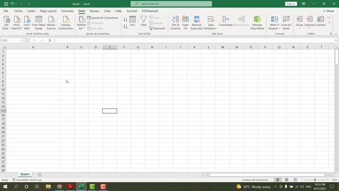Open Manage Data Model
Viewport: 339px width, 191px height.
tap(257, 22)
